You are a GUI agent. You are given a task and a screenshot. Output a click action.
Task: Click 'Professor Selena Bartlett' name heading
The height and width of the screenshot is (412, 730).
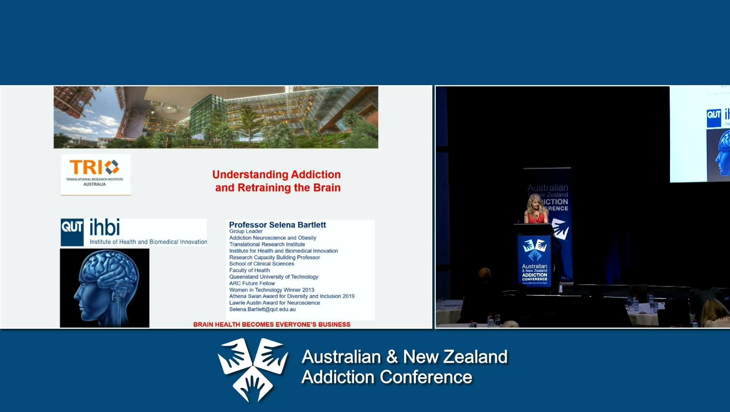coord(277,225)
